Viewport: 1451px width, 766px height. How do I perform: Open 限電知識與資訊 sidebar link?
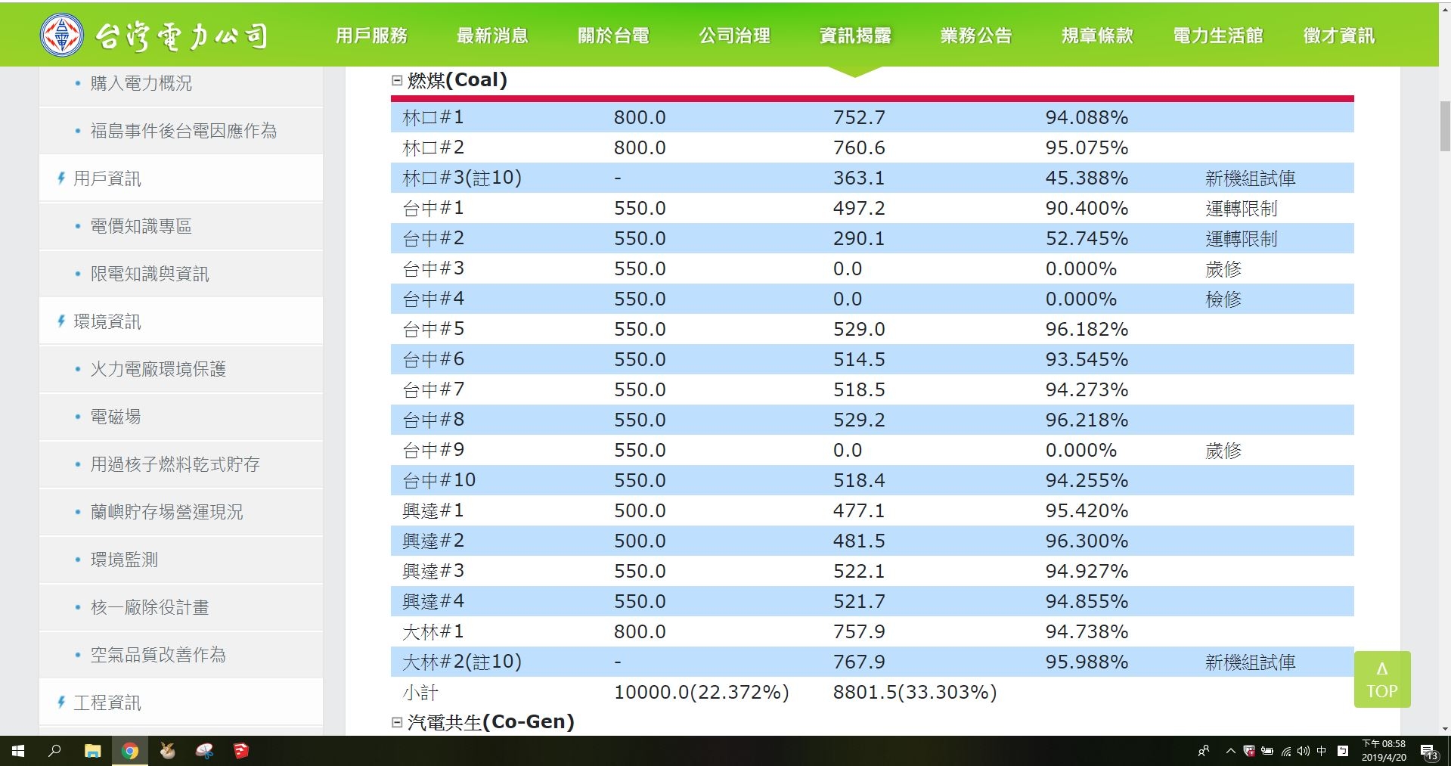tap(150, 274)
